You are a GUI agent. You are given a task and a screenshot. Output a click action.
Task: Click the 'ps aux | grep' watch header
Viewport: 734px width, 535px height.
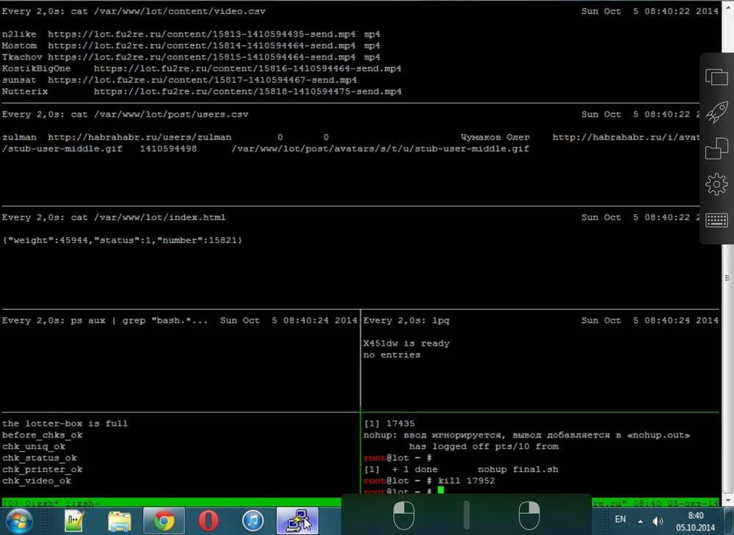pos(105,321)
